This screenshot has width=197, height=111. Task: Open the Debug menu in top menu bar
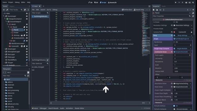click(x=17, y=2)
